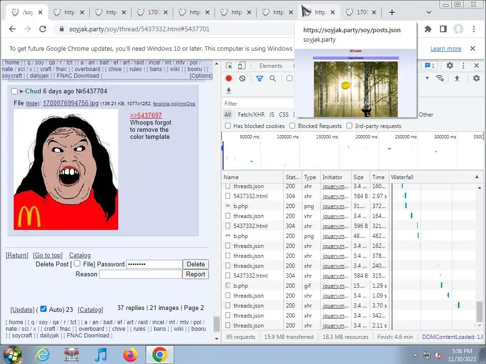
Task: Open the Learn more link
Action: tap(446, 49)
